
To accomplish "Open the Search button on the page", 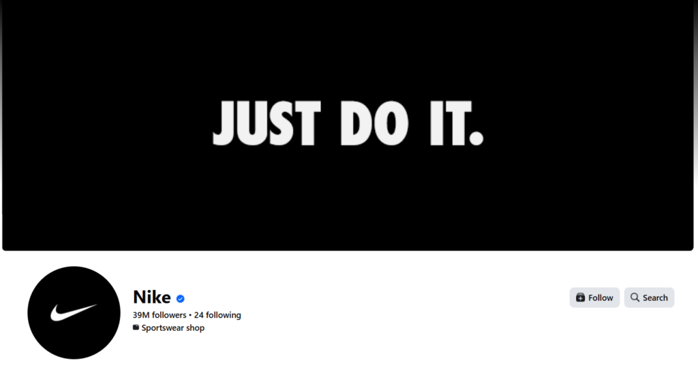I will click(649, 297).
